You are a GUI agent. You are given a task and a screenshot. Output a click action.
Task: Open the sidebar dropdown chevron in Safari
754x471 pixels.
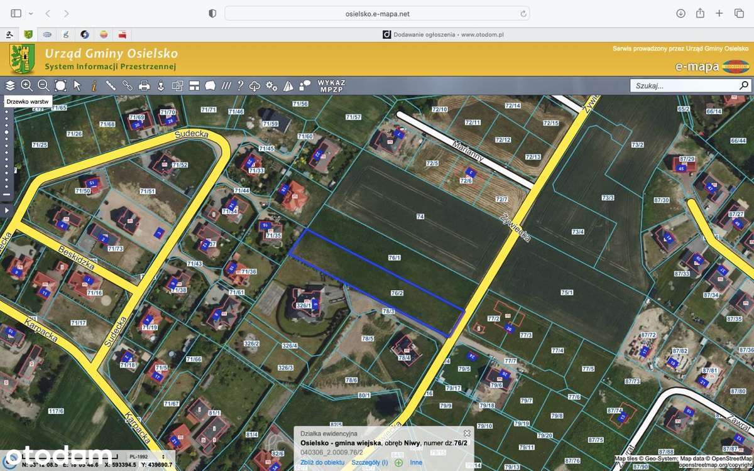pyautogui.click(x=30, y=13)
